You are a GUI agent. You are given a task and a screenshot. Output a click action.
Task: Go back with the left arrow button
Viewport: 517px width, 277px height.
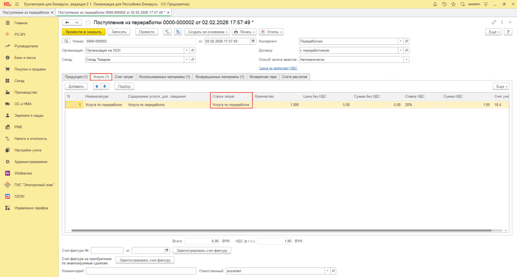[67, 22]
